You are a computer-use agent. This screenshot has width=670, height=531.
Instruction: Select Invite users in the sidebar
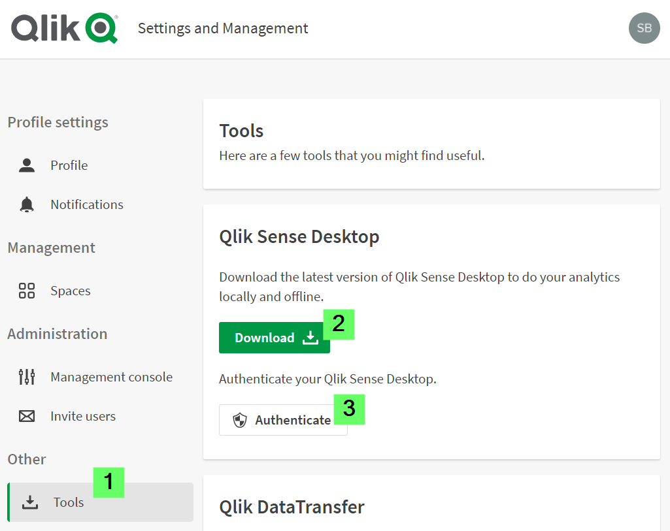(x=82, y=416)
